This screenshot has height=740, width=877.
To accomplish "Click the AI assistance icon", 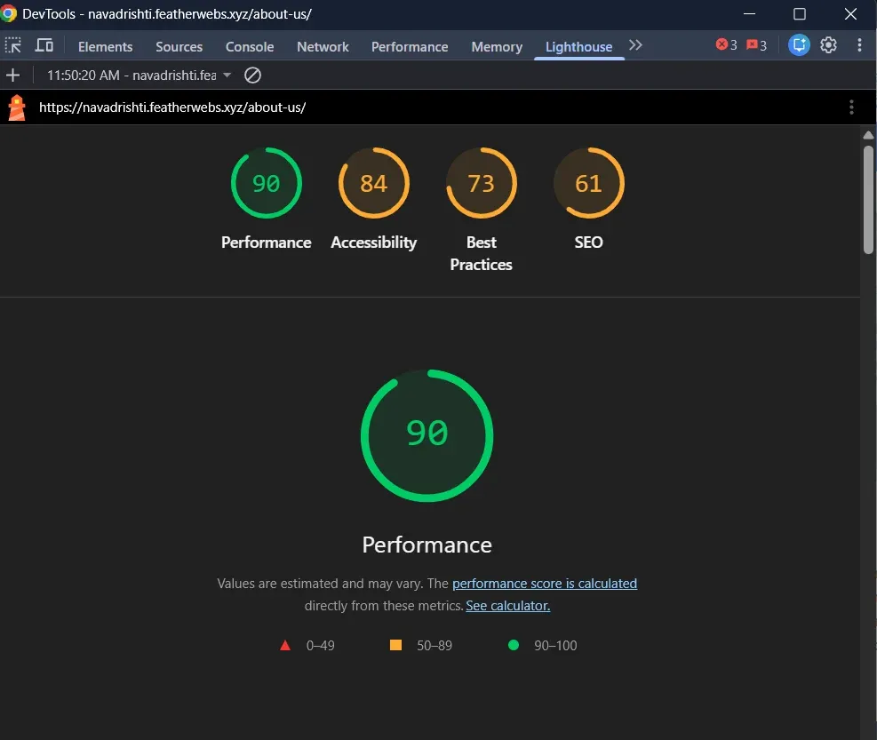I will click(x=799, y=45).
